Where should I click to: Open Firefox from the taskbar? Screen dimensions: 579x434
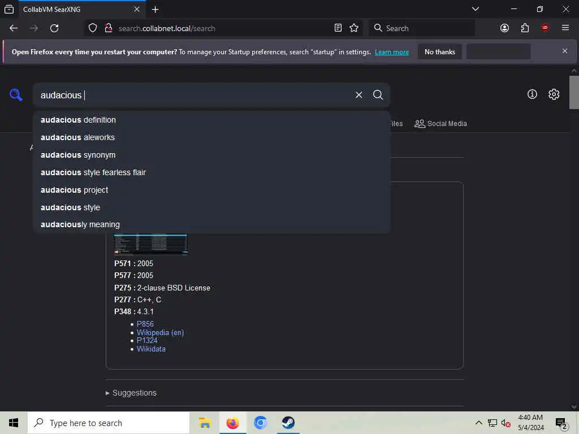point(232,423)
